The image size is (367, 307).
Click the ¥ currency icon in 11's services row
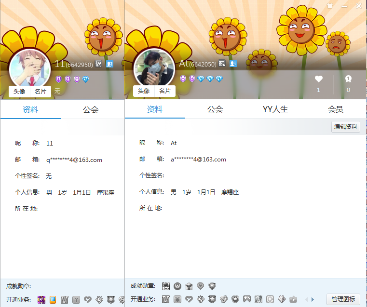(x=76, y=299)
